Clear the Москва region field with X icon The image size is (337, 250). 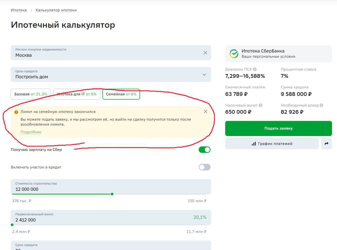(205, 53)
